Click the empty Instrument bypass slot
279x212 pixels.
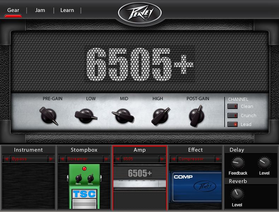[x=29, y=186]
